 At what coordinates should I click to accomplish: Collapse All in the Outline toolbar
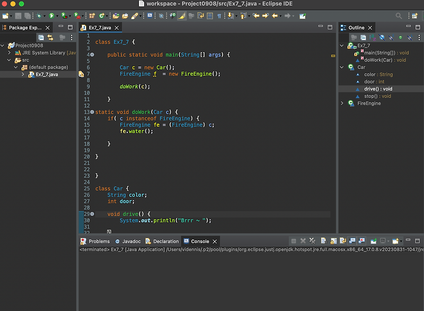pos(363,37)
